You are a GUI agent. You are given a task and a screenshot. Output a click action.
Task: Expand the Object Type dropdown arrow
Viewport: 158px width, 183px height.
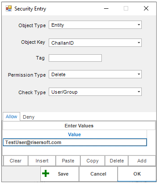[x=139, y=25]
